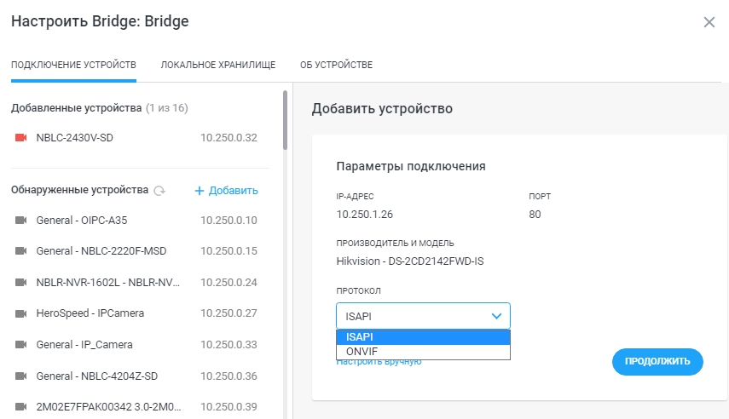Click the IP address 10.250.0.27
Image resolution: width=729 pixels, height=419 pixels.
point(229,313)
